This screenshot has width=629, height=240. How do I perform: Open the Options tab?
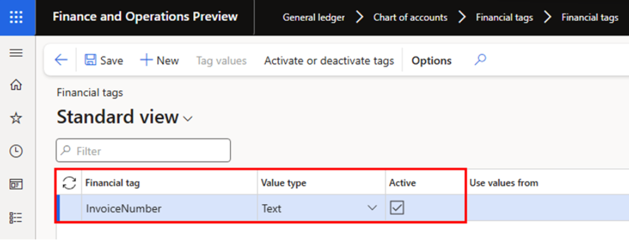pos(432,61)
